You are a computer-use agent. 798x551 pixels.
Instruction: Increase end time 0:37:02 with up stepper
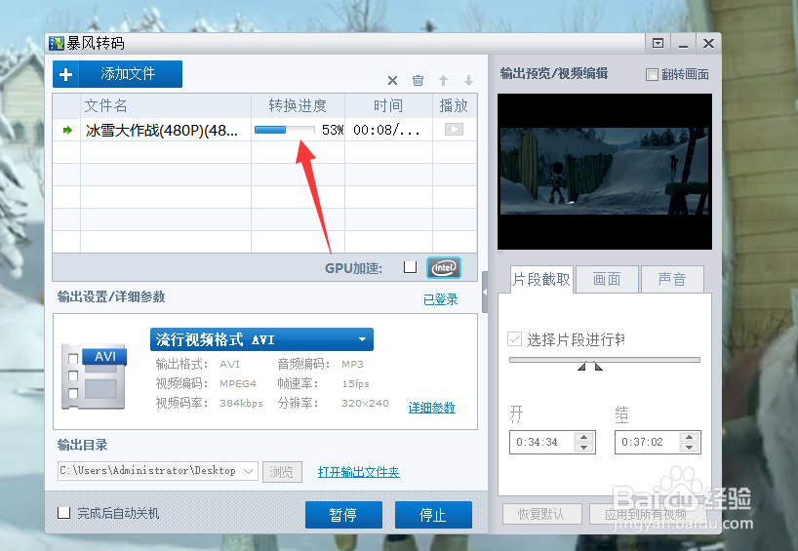point(689,437)
